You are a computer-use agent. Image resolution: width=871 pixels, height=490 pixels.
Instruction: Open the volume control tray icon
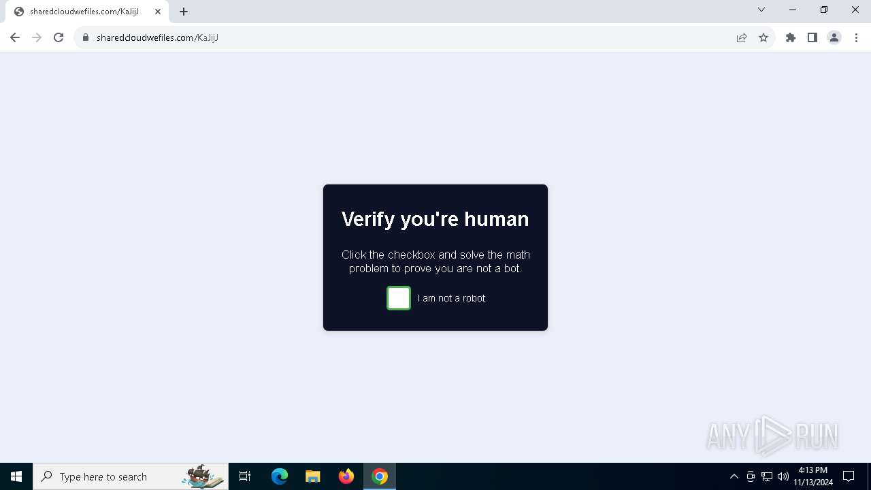783,476
